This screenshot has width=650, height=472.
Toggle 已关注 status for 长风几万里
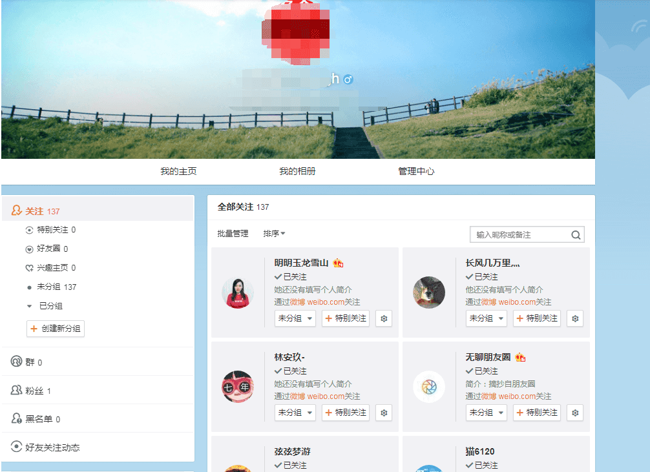[482, 277]
